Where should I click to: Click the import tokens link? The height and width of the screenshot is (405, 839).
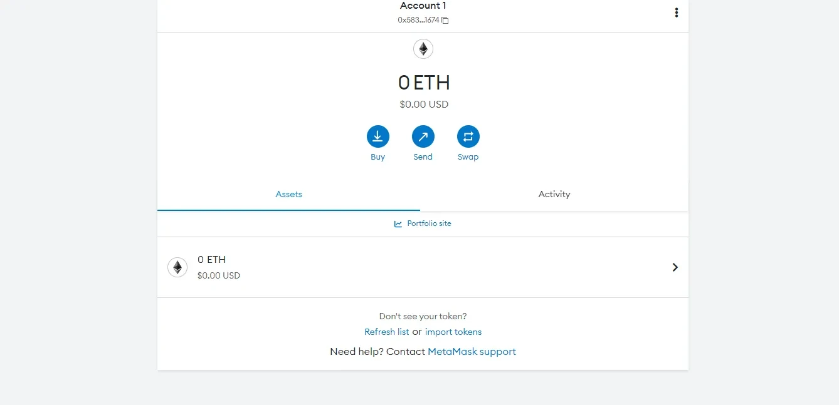tap(453, 332)
